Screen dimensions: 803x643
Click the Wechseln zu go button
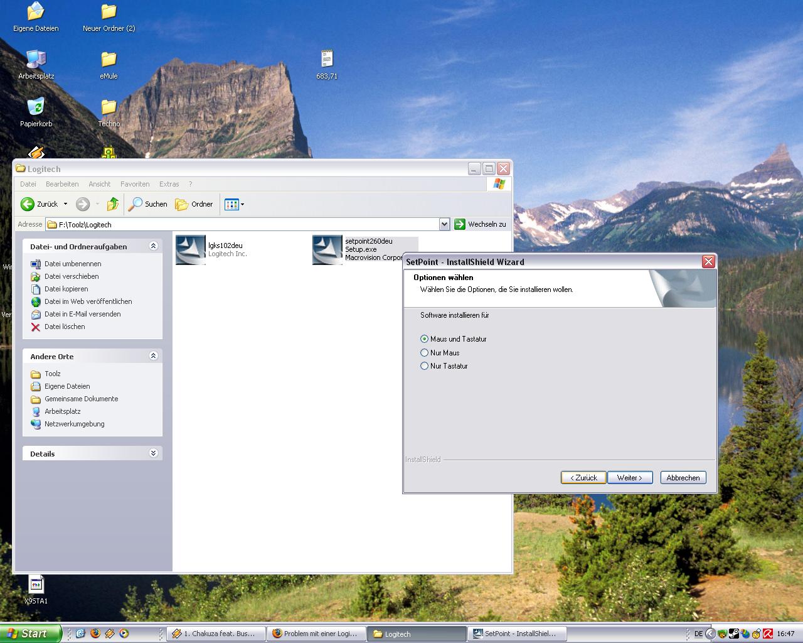coord(481,224)
